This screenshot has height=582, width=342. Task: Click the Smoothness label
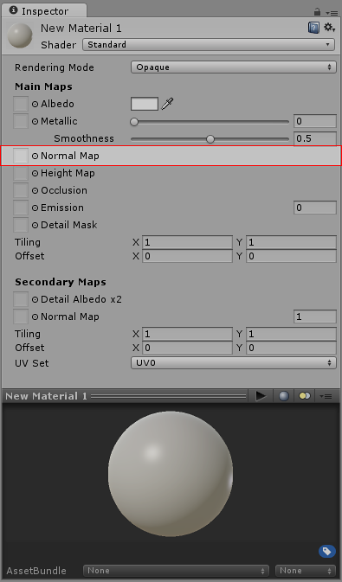click(x=84, y=138)
